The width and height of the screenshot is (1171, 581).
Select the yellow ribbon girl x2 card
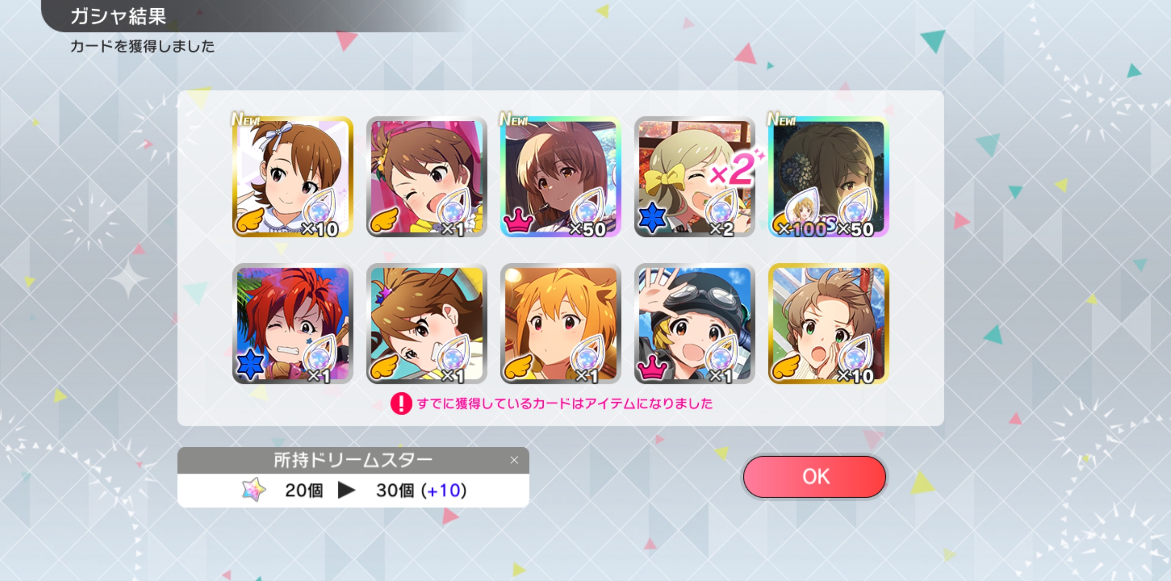pyautogui.click(x=694, y=177)
